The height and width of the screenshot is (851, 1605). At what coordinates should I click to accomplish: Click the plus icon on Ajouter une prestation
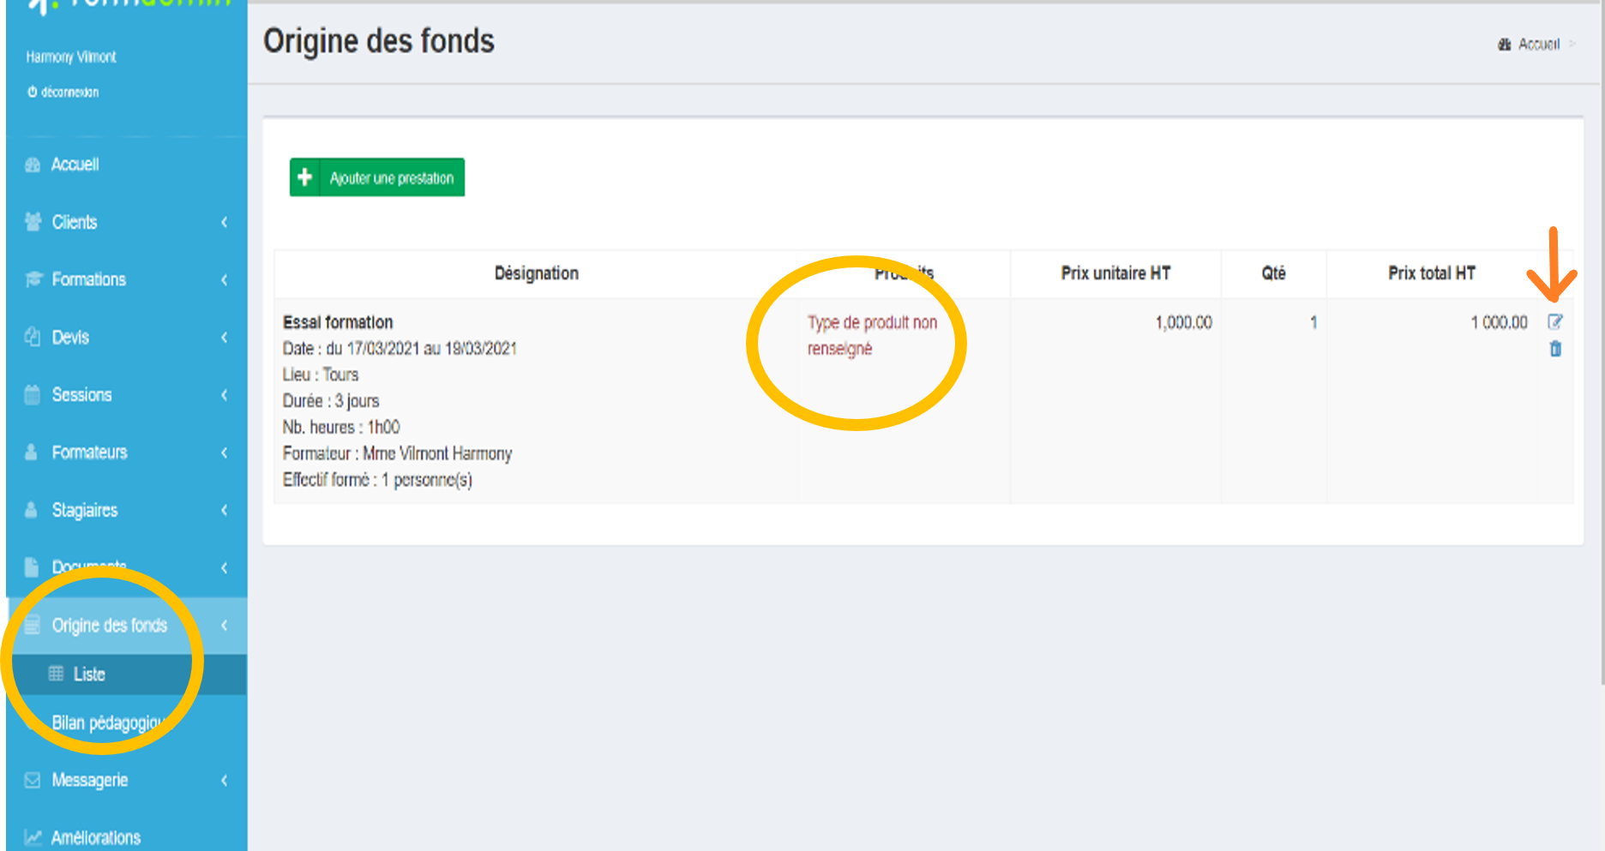click(304, 177)
